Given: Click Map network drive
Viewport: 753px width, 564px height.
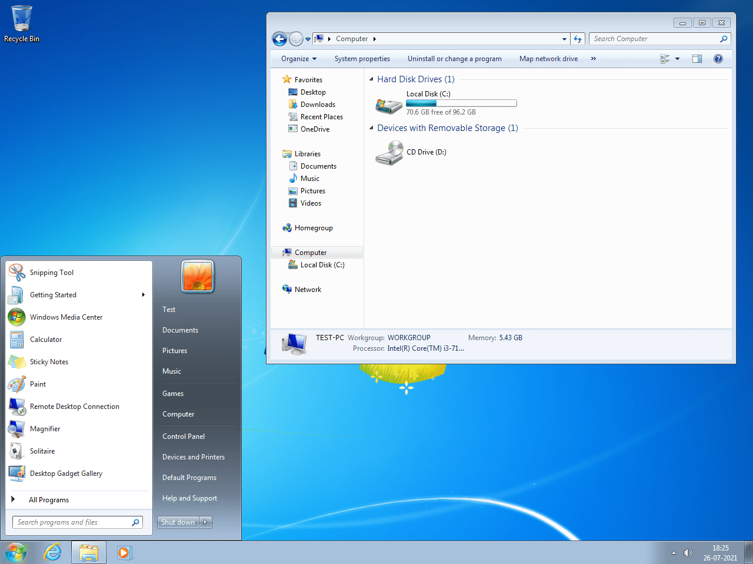Looking at the screenshot, I should (548, 59).
